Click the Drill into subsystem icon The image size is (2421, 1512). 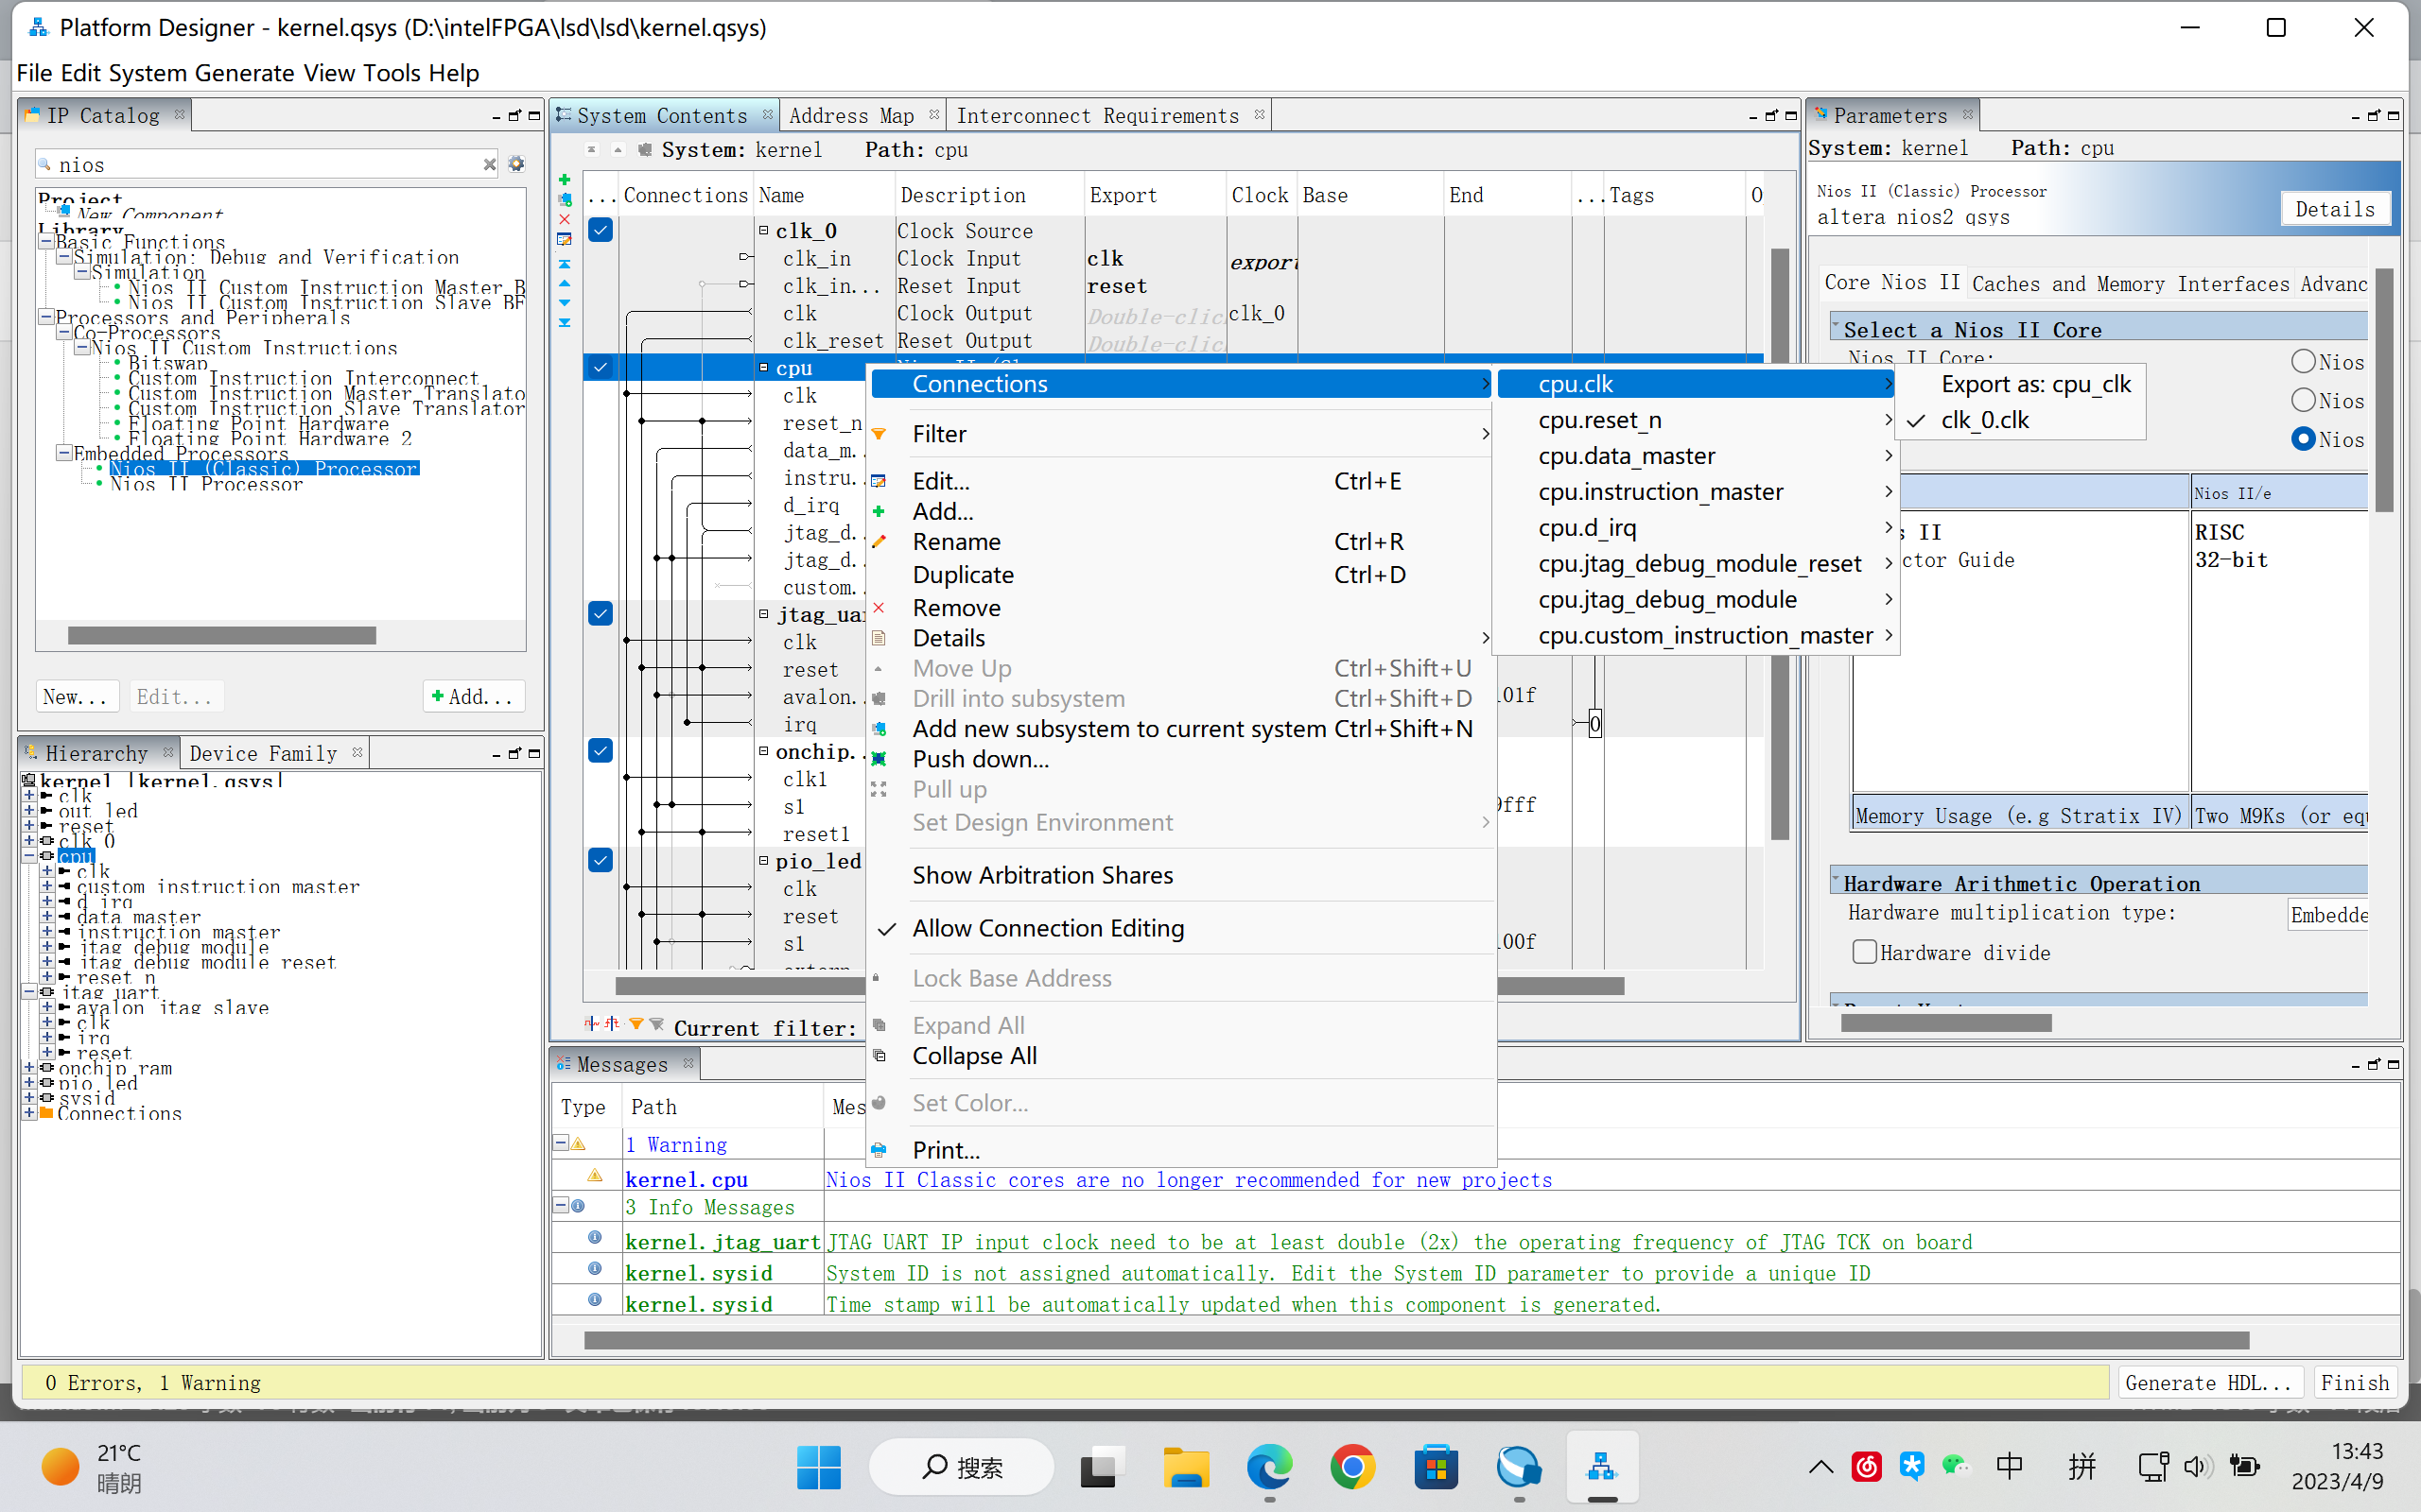click(882, 696)
